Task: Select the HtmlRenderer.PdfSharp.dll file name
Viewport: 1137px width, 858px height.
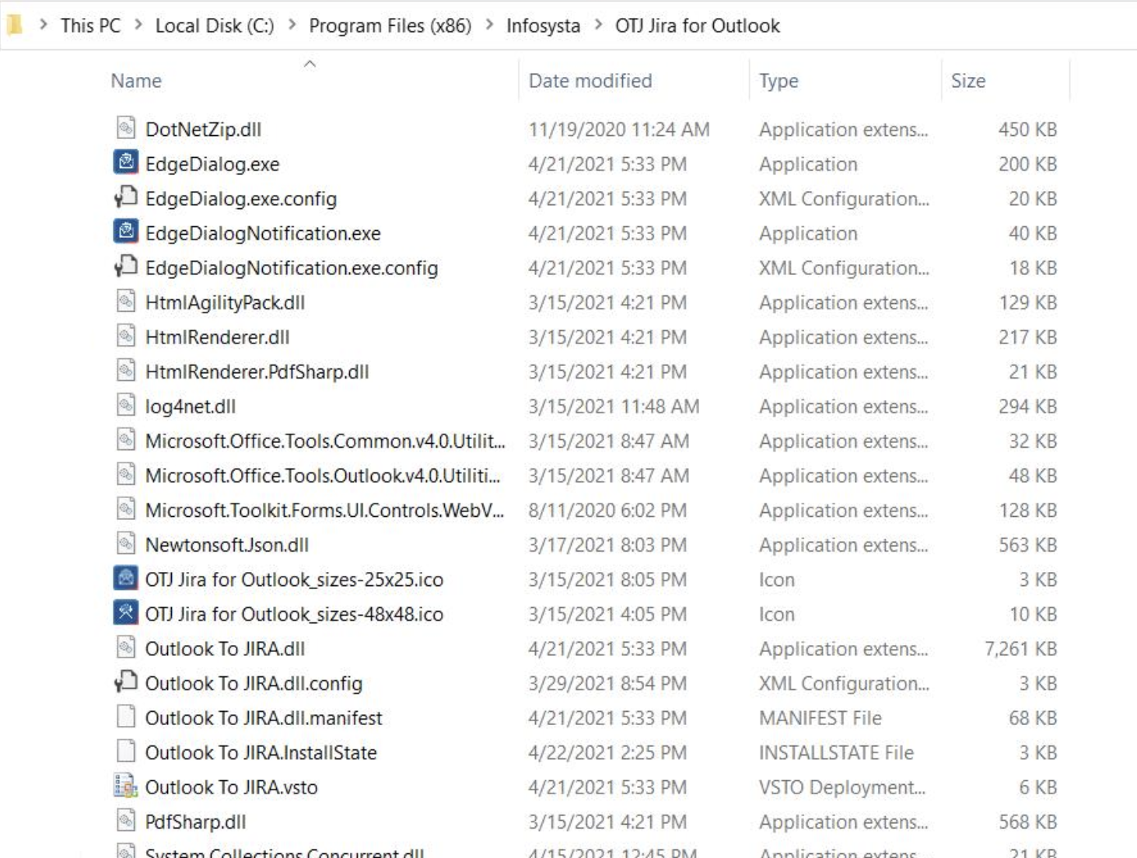Action: (257, 371)
